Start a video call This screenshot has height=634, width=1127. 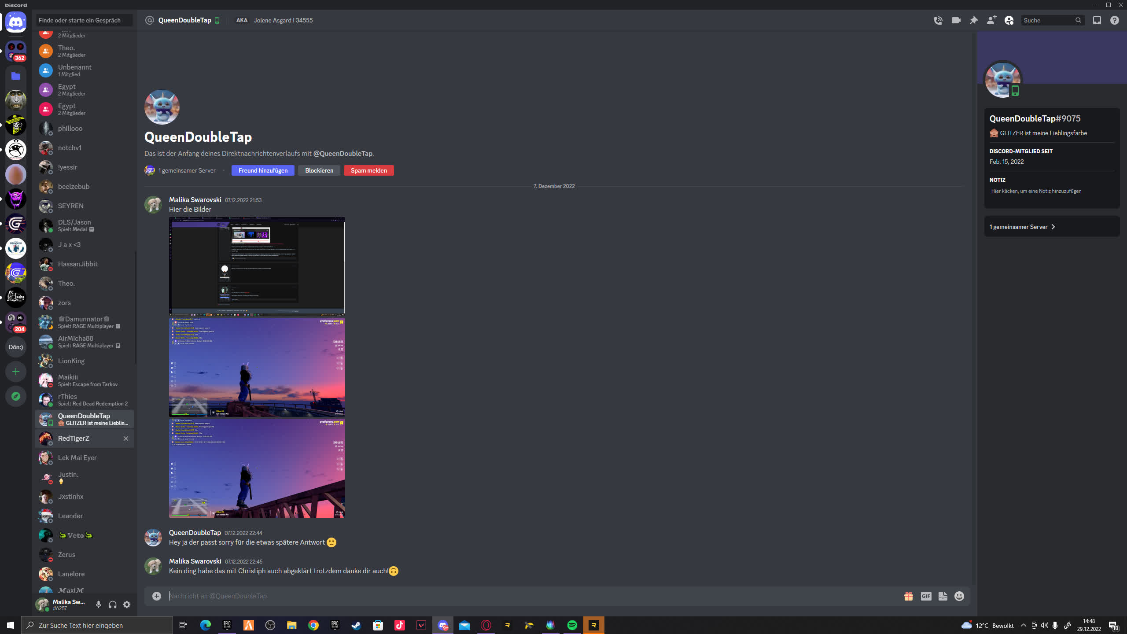[956, 20]
